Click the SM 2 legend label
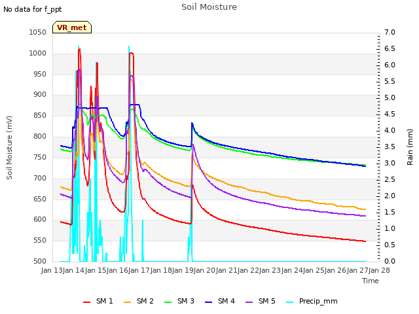The image size is (419, 314). [145, 301]
